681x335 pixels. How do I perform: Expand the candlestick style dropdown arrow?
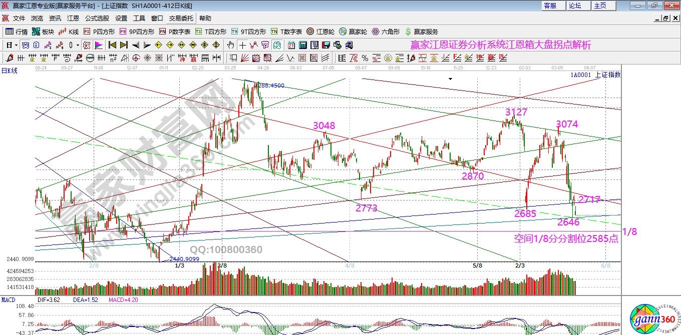pyautogui.click(x=78, y=45)
